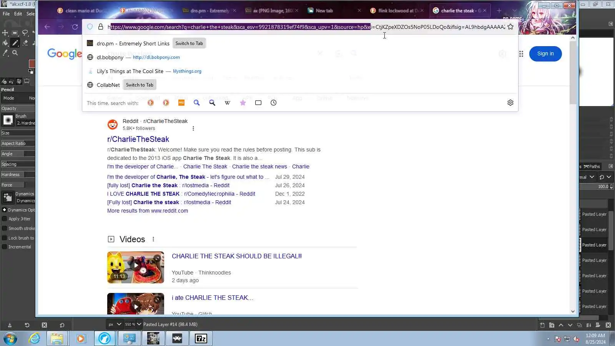Click the browser URL address field
This screenshot has width=615, height=346.
(x=306, y=27)
